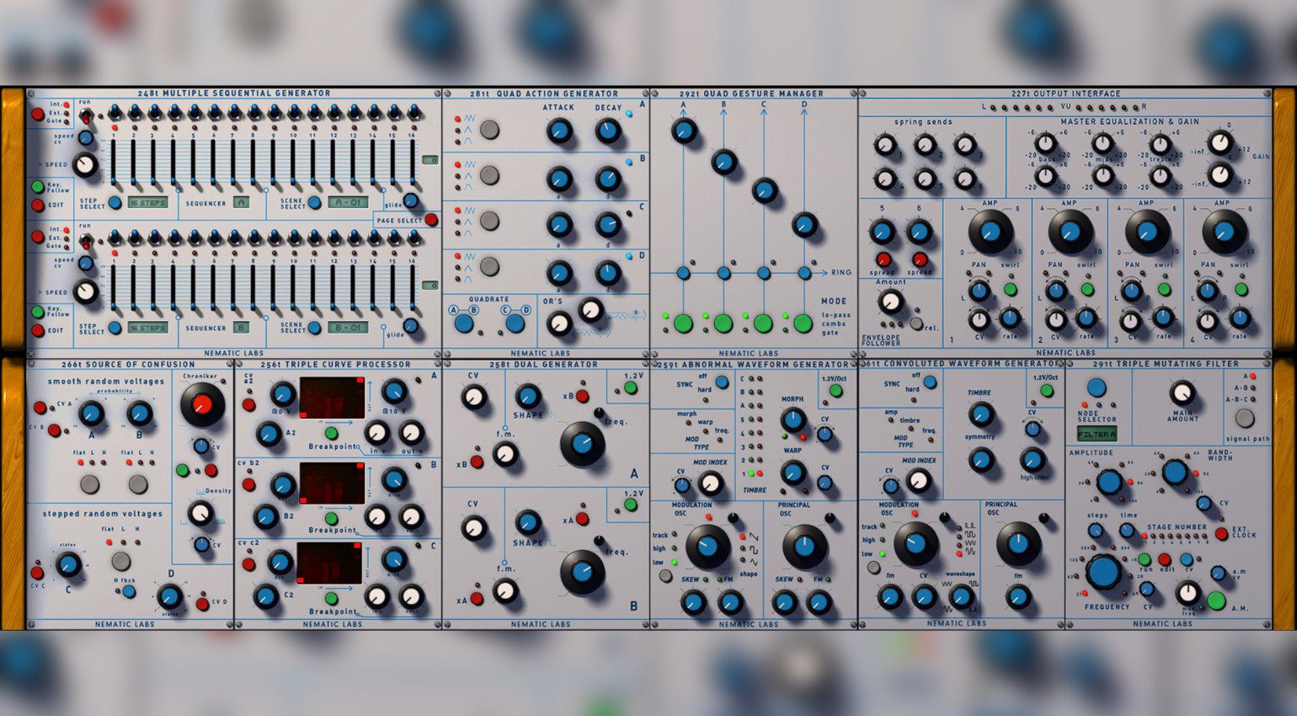Toggle 1.2V/Oct on the Abnormal Waveform Generator
Screen dimensions: 1297x716
click(x=835, y=391)
